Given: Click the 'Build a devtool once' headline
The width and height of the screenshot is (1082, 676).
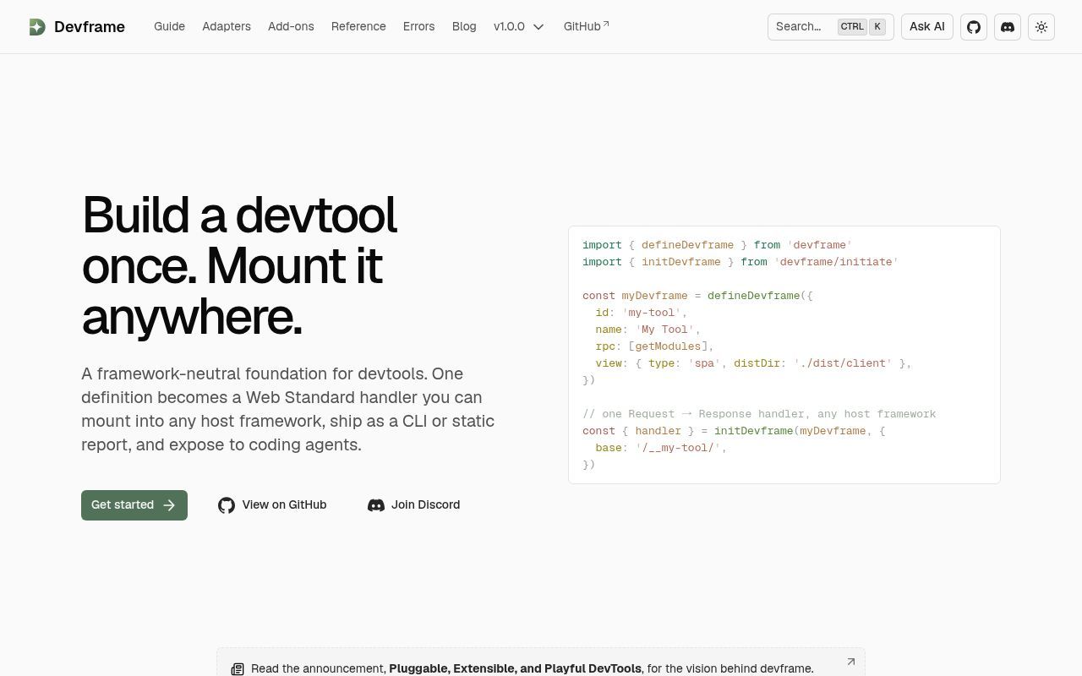Looking at the screenshot, I should 239,265.
